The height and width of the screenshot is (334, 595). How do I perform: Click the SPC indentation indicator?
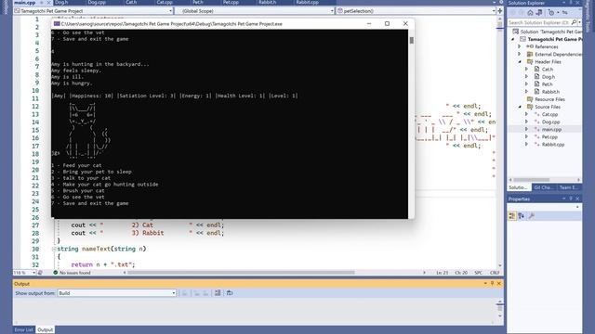pyautogui.click(x=478, y=273)
